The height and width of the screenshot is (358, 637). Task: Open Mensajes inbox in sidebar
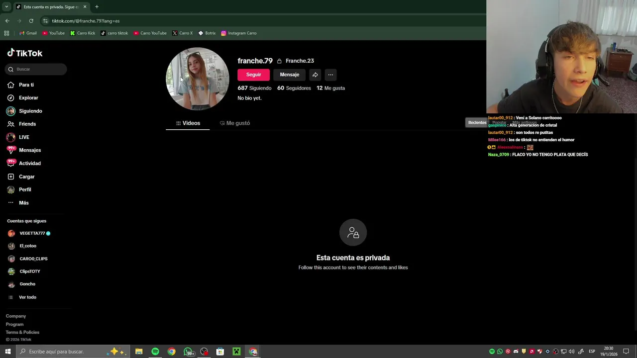pos(23,150)
